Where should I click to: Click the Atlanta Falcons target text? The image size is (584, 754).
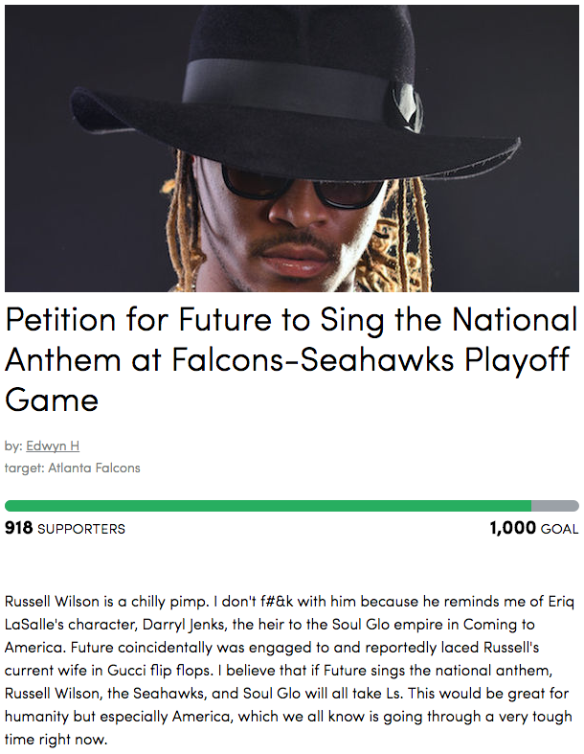pos(95,468)
